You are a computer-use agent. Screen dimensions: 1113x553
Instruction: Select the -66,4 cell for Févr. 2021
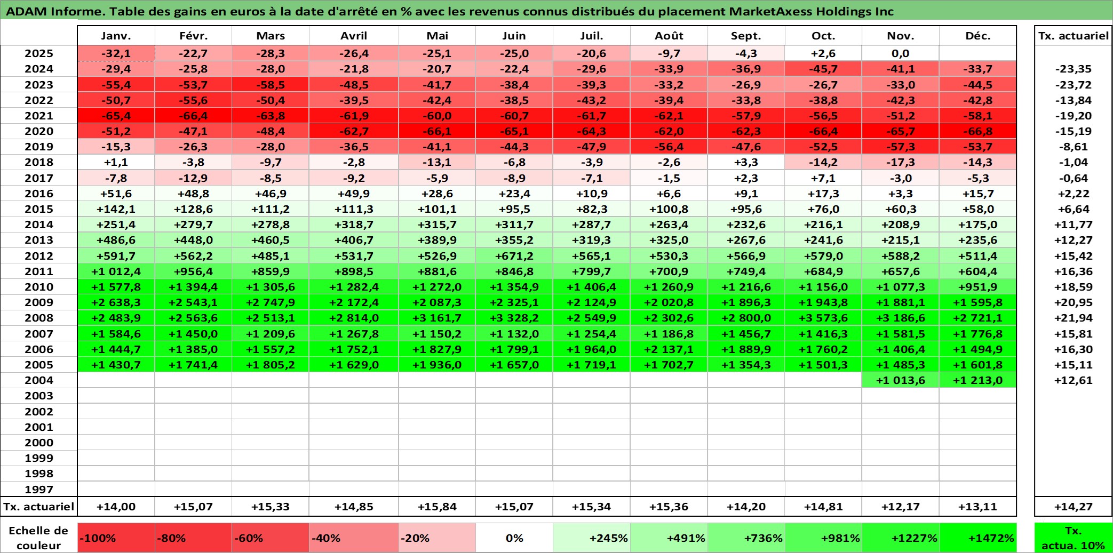tap(193, 116)
